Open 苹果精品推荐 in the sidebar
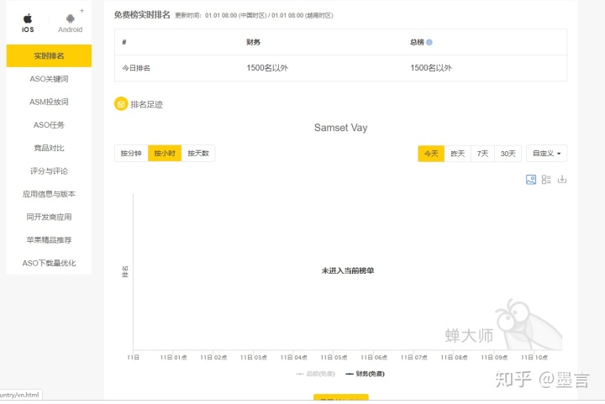605x404 pixels. coord(49,239)
